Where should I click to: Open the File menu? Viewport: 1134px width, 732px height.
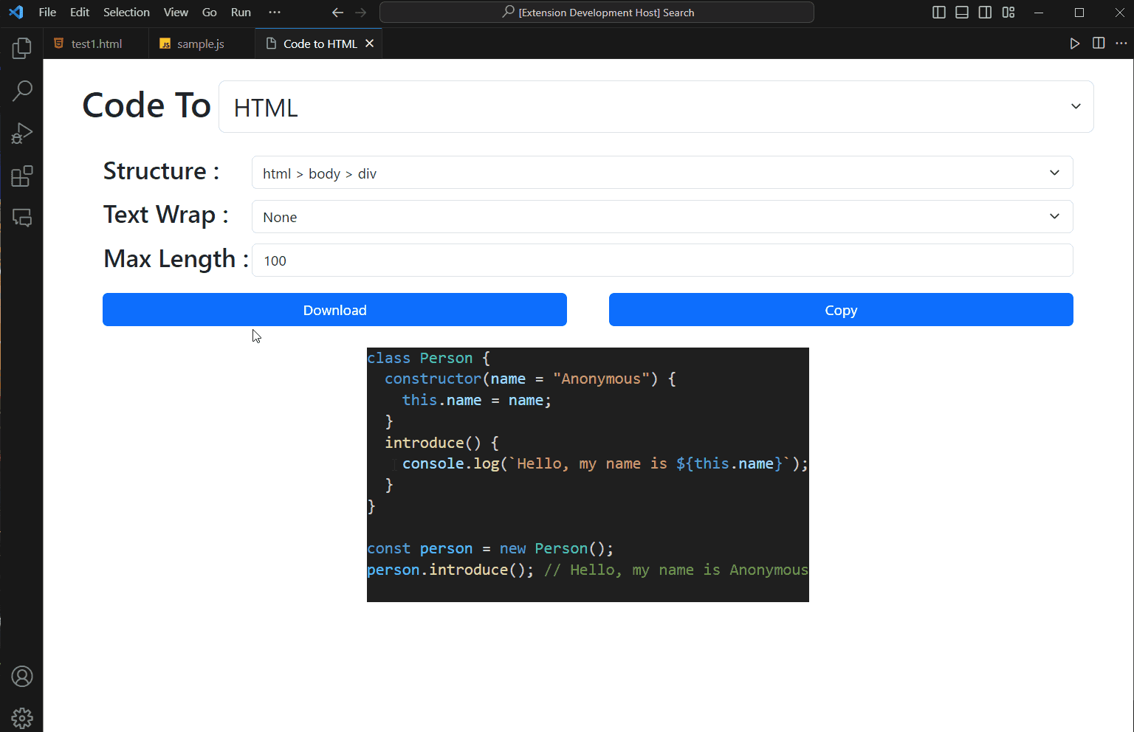(x=47, y=13)
